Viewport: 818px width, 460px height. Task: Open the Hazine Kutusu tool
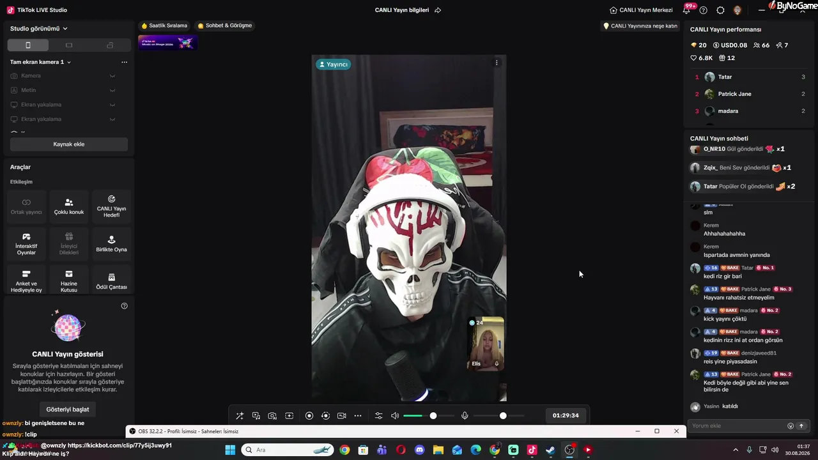point(69,280)
